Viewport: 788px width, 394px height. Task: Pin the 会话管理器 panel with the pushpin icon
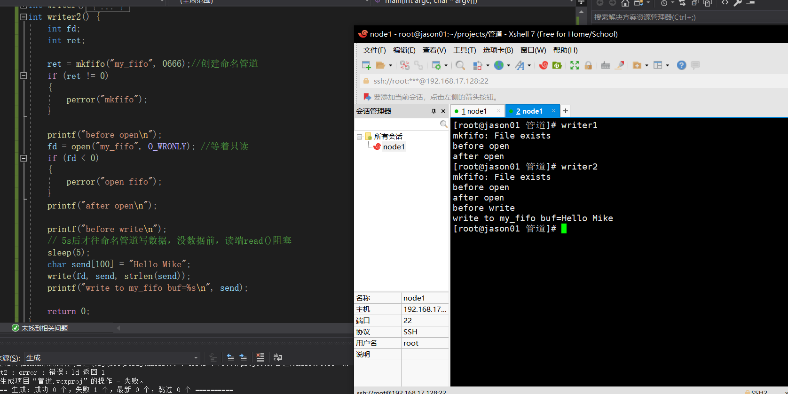pos(433,111)
